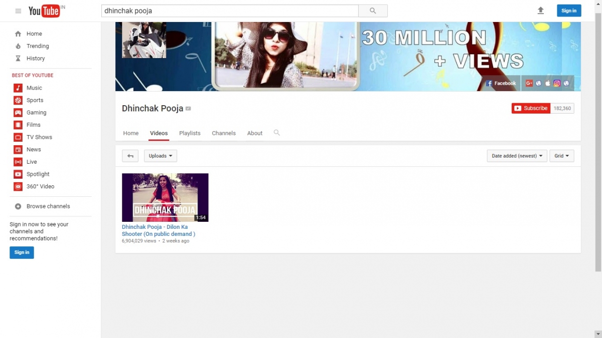602x338 pixels.
Task: Expand the Grid view dropdown
Action: pos(561,156)
